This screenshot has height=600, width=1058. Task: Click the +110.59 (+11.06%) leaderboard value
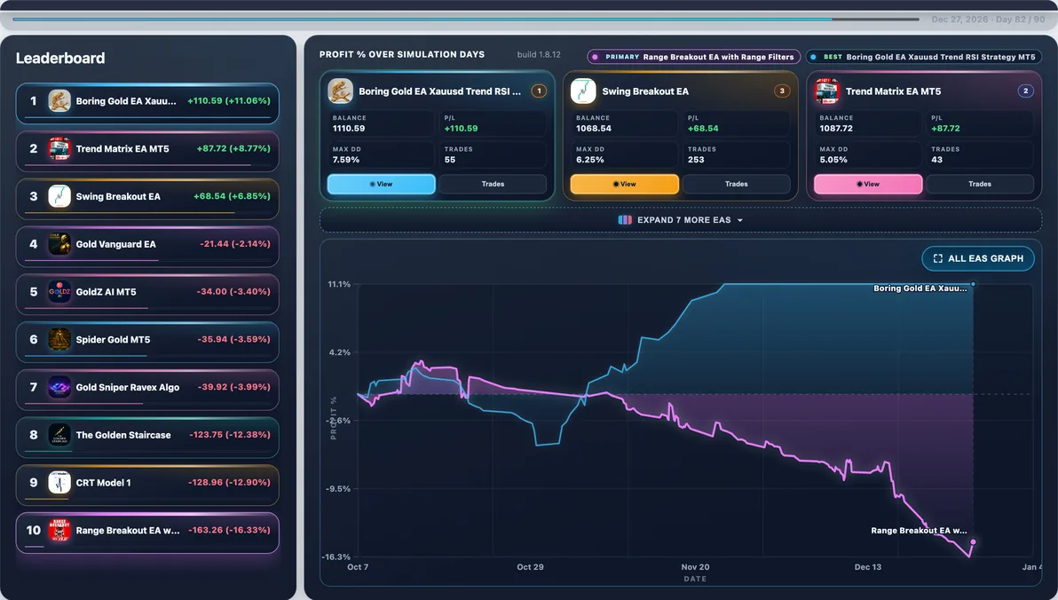click(x=229, y=100)
